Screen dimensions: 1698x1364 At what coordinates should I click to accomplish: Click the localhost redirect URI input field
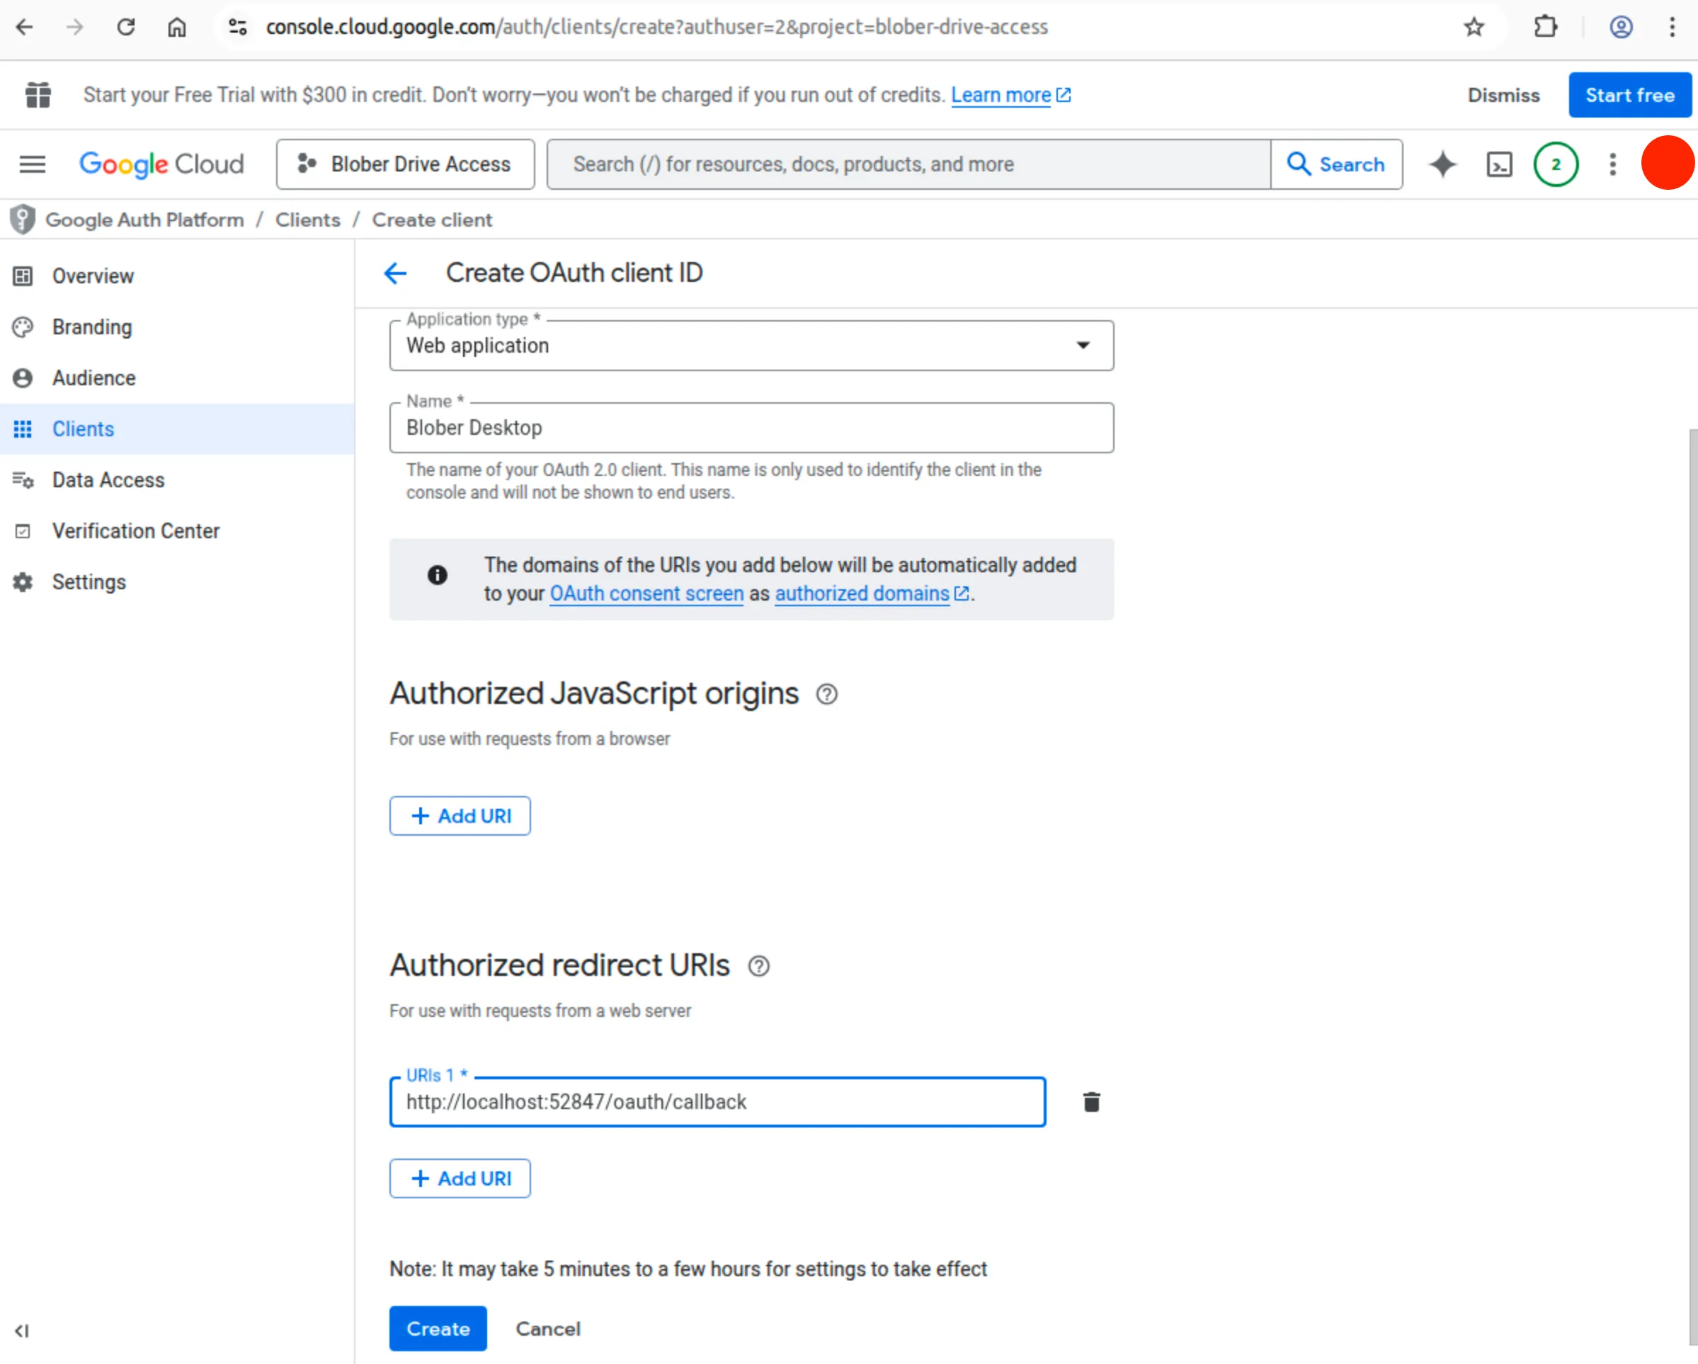pos(717,1102)
